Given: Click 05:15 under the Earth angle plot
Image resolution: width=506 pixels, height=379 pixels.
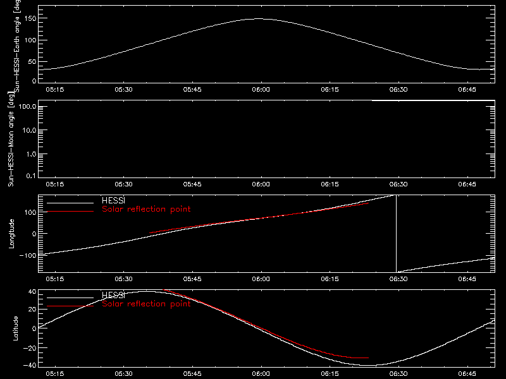Looking at the screenshot, I should [x=55, y=89].
